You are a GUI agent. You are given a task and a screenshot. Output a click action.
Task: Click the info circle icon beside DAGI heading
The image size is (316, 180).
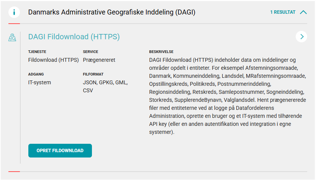click(14, 12)
